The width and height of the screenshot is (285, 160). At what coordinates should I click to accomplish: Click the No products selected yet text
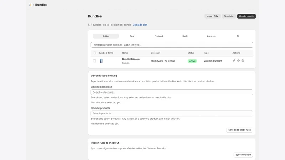[105, 124]
